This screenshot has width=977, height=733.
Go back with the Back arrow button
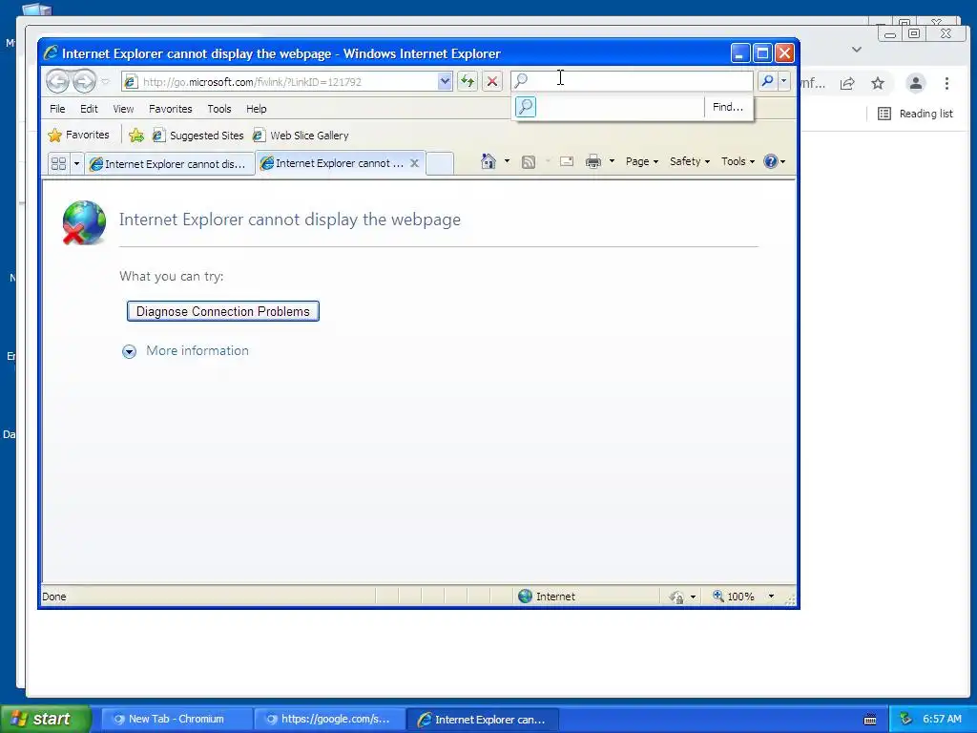coord(58,82)
